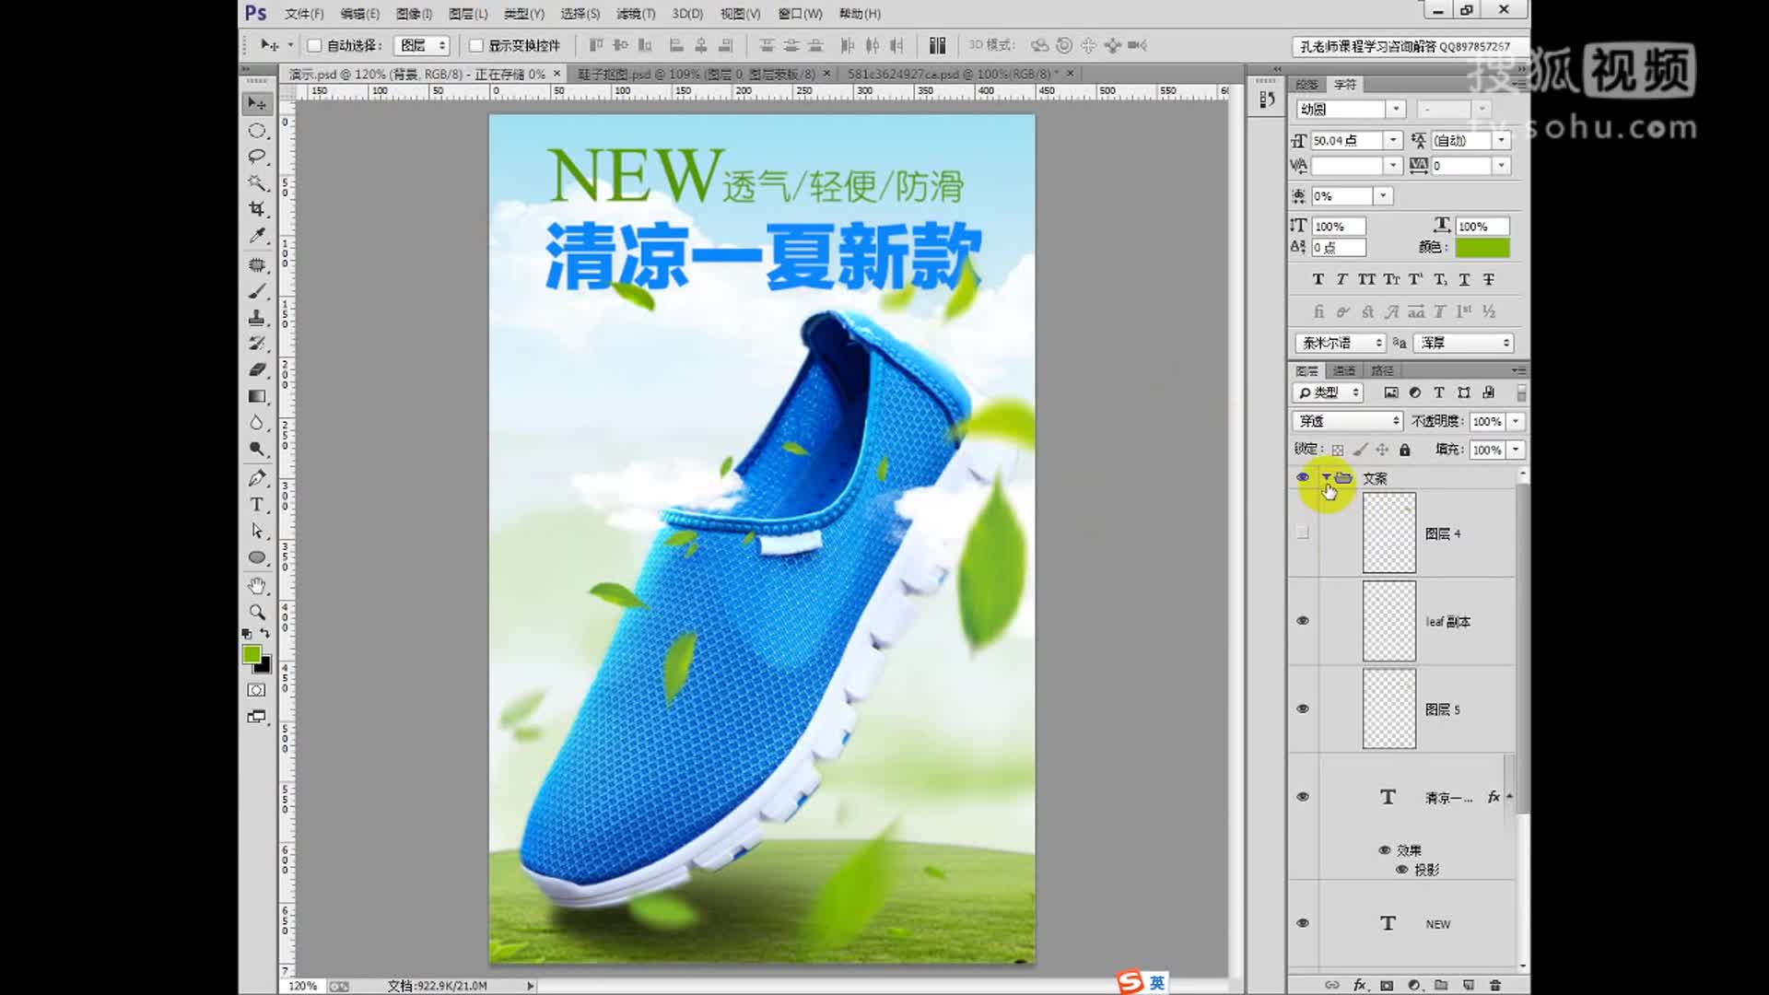The width and height of the screenshot is (1769, 995).
Task: Switch to the 段落 panel tab
Action: point(1306,85)
